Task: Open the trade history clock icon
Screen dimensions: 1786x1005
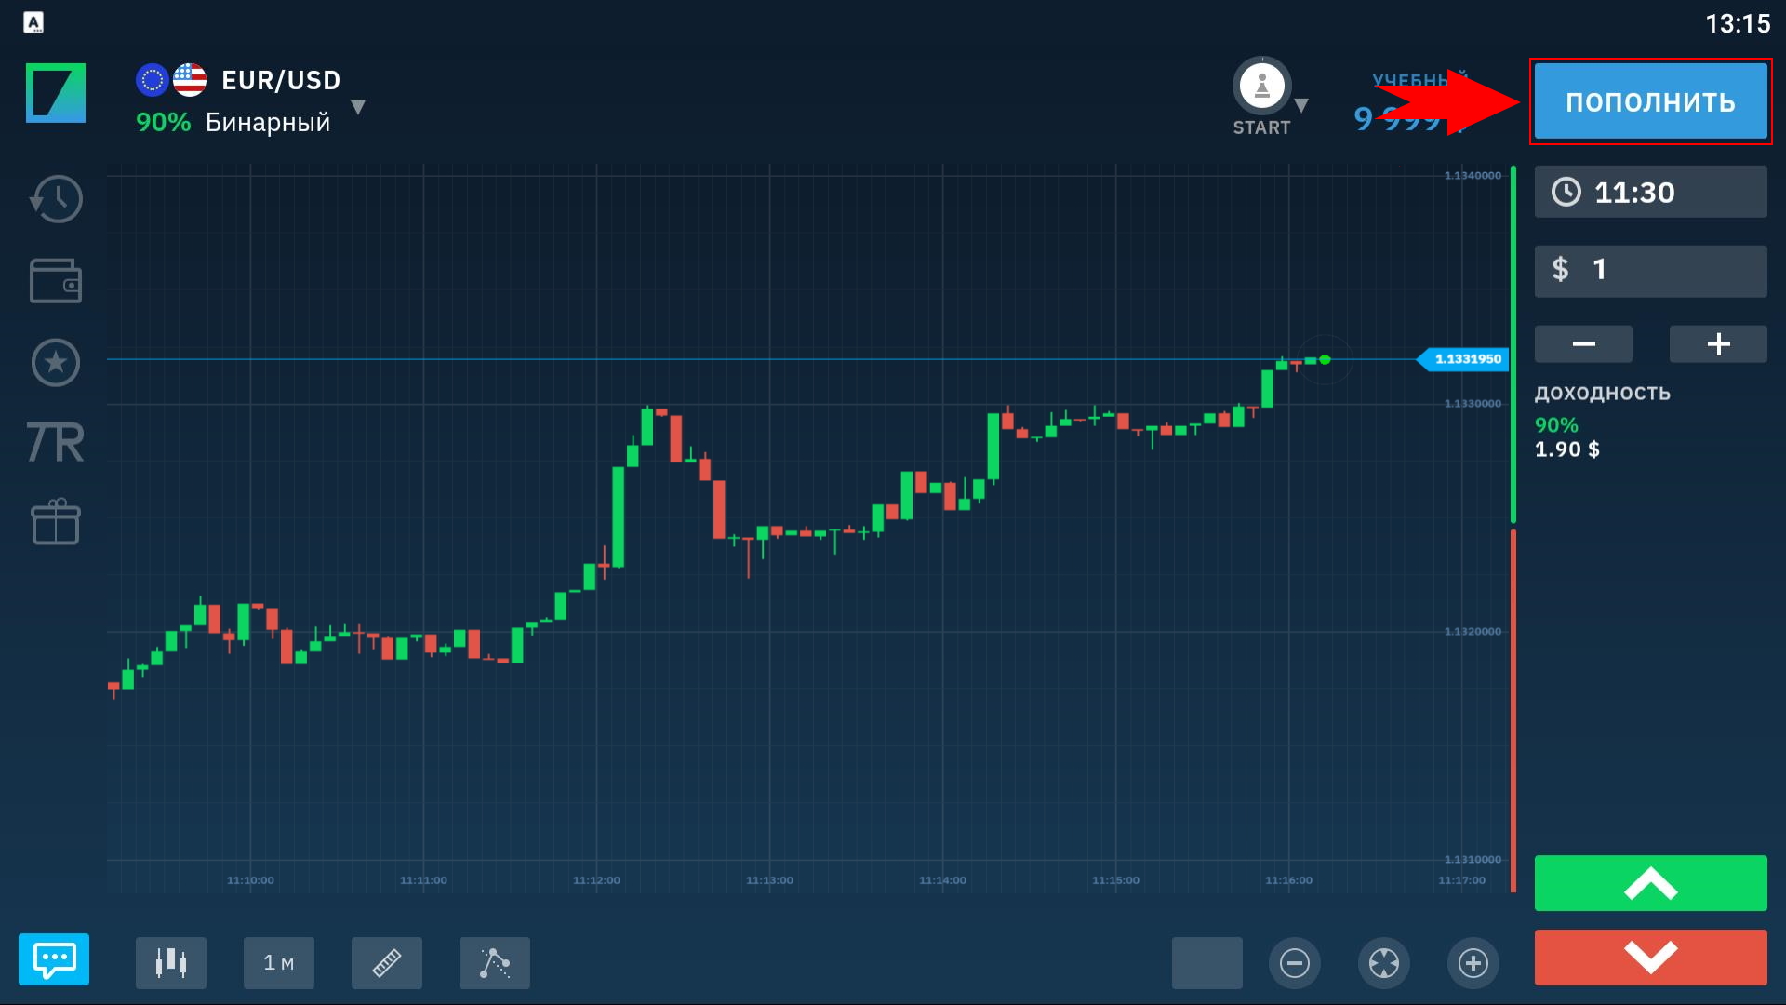Action: click(x=56, y=199)
